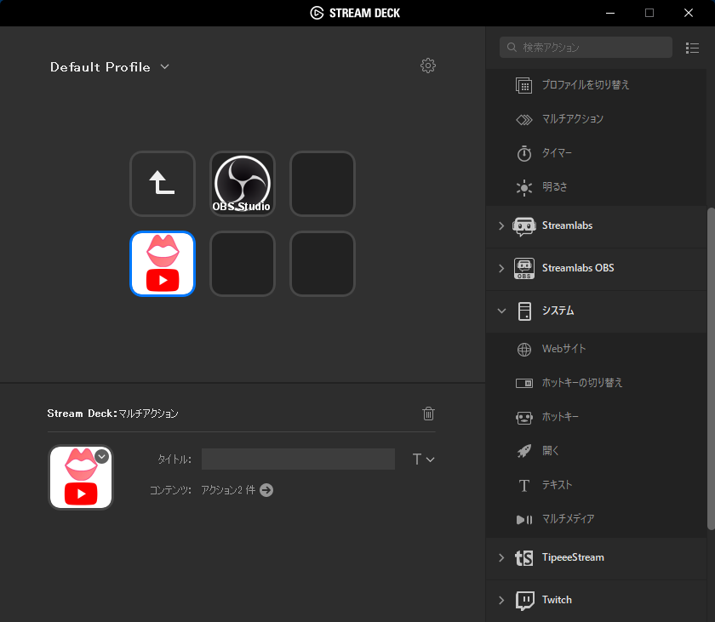Click the Streamlabs category icon

point(524,226)
